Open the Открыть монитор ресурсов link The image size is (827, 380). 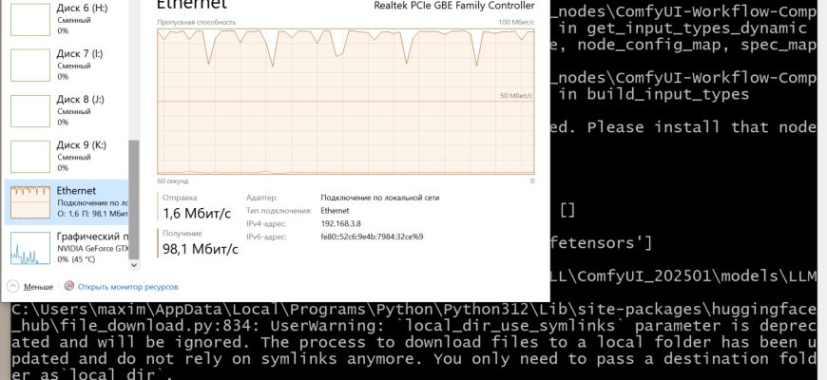point(127,286)
